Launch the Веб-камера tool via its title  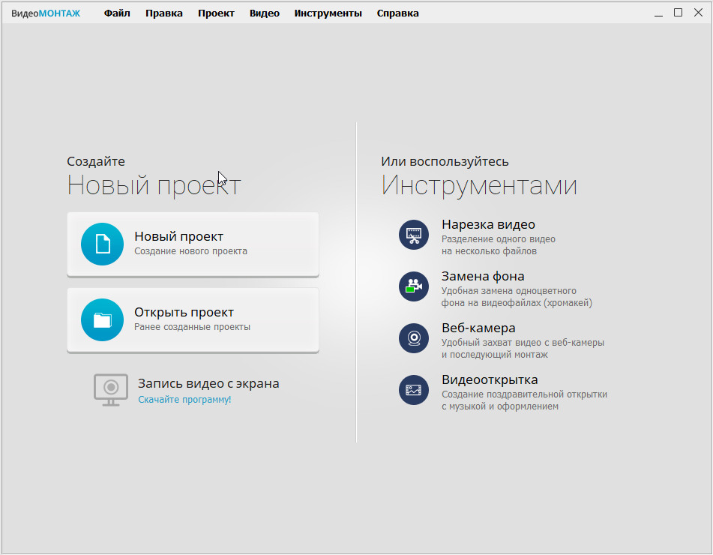pos(478,328)
